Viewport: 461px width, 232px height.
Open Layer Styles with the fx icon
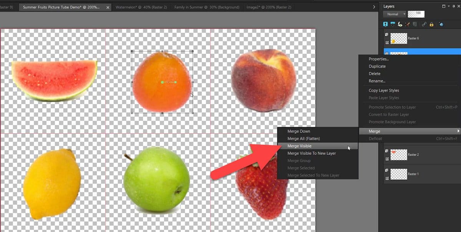coord(400,24)
